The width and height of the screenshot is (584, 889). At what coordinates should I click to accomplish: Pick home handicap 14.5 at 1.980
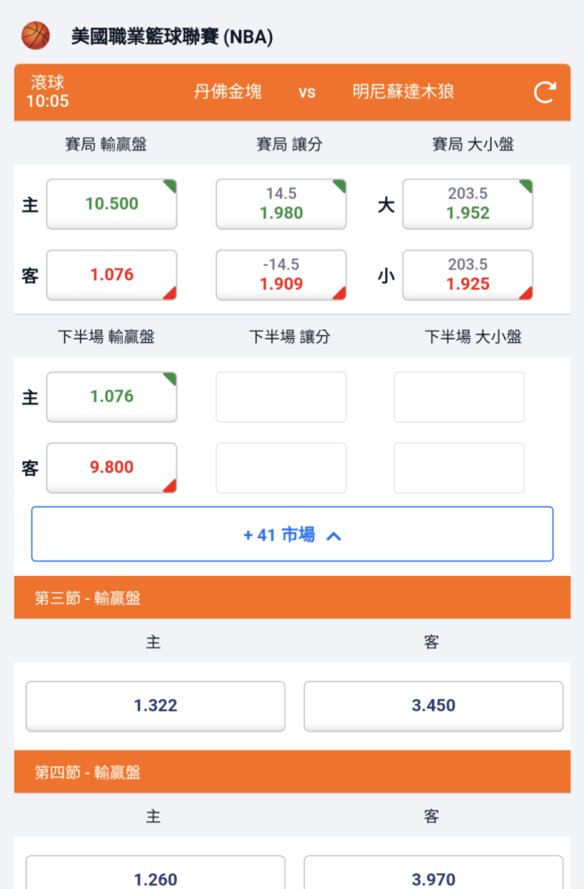click(x=281, y=204)
